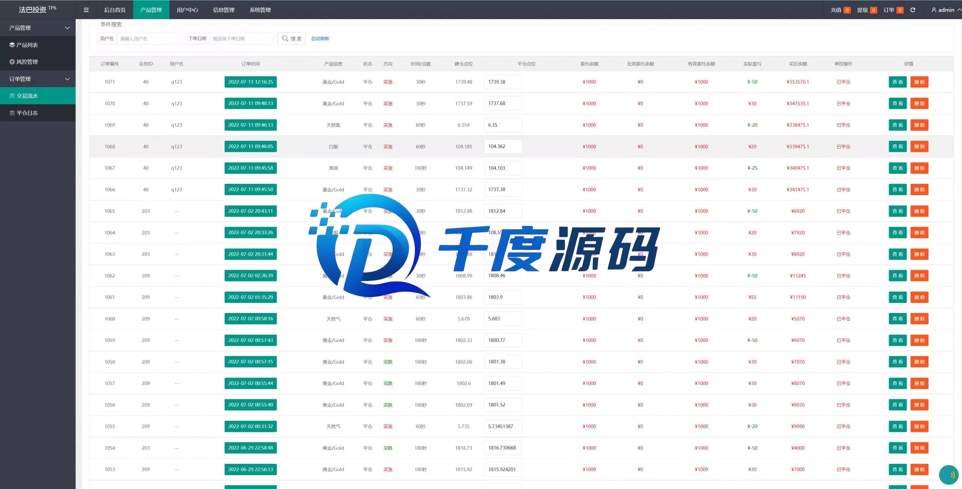The image size is (962, 489).
Task: Open the 后台首页 tab
Action: (x=115, y=10)
